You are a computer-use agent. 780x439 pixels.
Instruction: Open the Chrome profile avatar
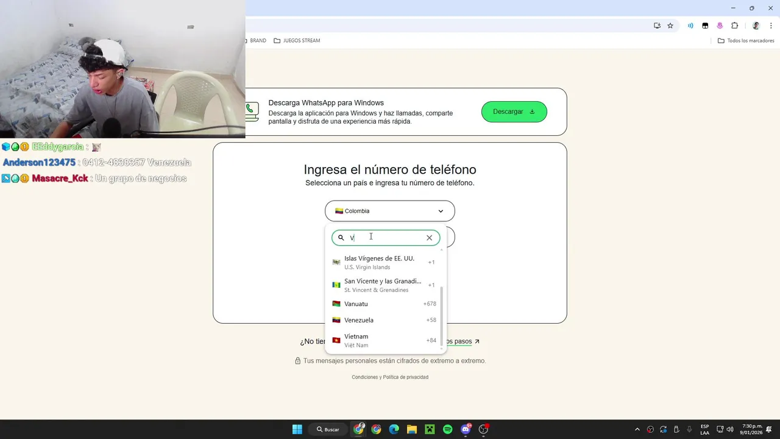756,26
